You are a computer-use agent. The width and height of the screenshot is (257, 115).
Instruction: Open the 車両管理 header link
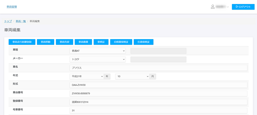pos(12,7)
